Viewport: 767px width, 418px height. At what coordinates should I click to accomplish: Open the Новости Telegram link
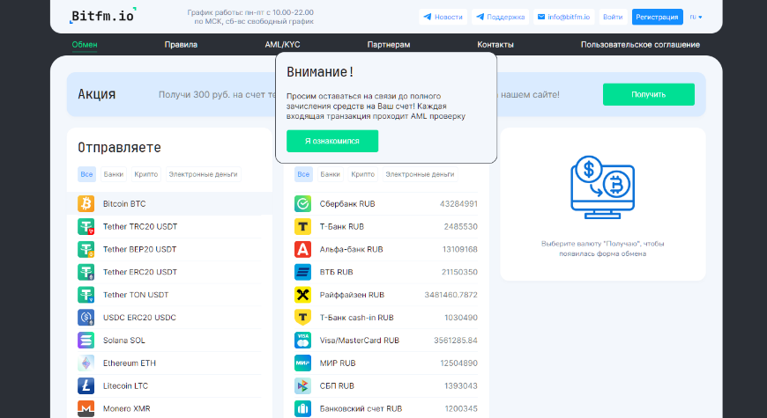[443, 17]
